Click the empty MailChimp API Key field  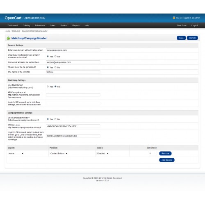click(73, 95)
